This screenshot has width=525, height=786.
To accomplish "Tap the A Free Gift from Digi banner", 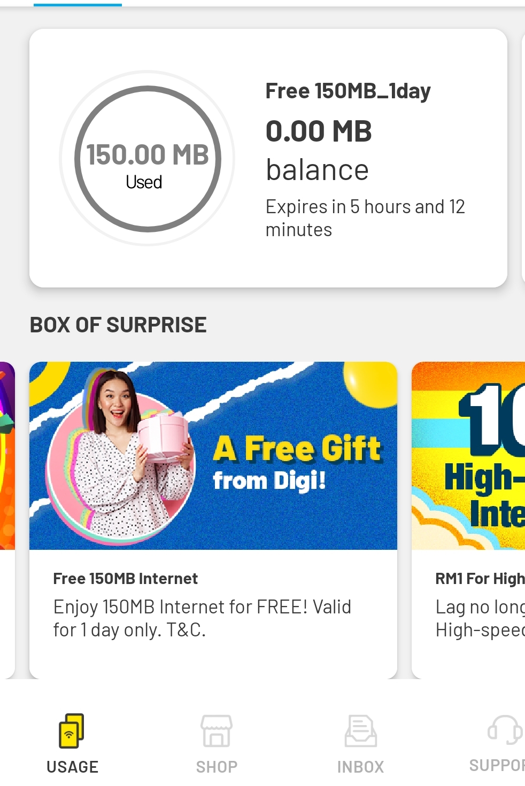I will coord(213,456).
